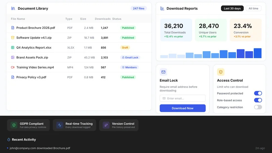Turn off Role-based access switch
Image resolution: width=272 pixels, height=153 pixels.
coord(258,100)
